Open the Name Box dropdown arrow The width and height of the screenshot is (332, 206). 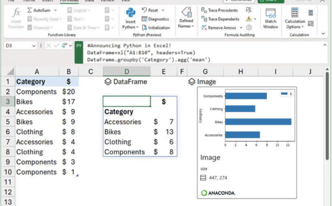click(x=34, y=46)
